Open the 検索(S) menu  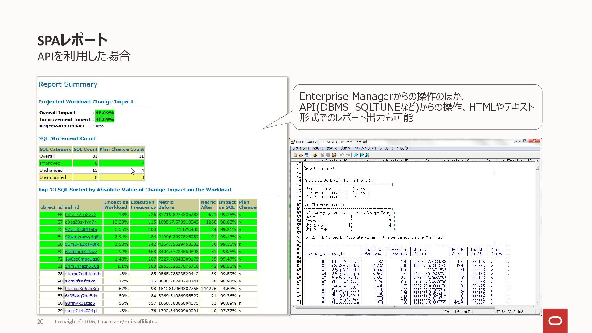click(332, 148)
